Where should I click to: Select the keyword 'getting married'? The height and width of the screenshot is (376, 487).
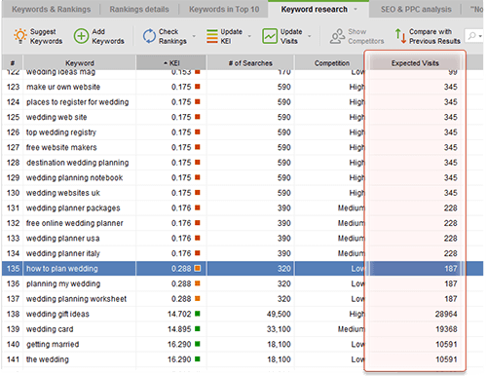pos(53,345)
